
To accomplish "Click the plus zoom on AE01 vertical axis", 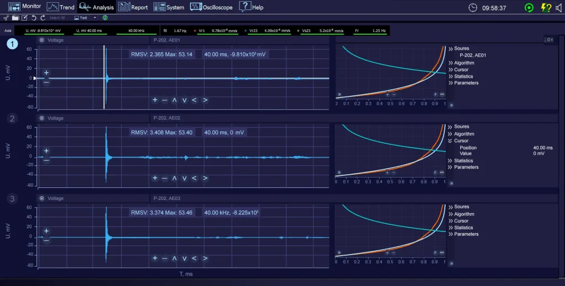I will tap(46, 73).
